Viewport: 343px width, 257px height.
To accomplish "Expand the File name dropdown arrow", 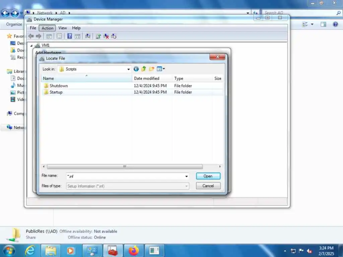I will click(x=186, y=176).
